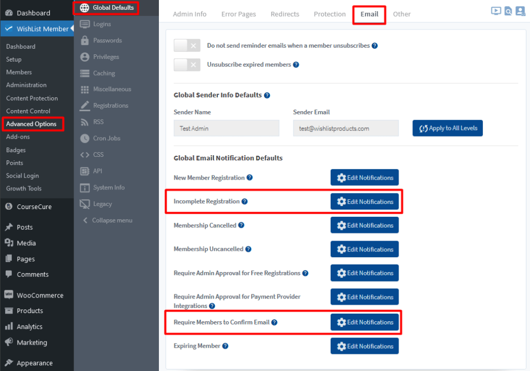Click the search document icon at top right

pyautogui.click(x=508, y=11)
